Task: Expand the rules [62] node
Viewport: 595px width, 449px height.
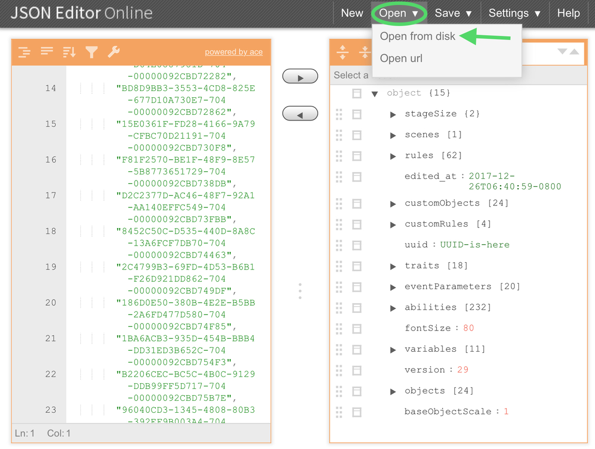Action: tap(393, 156)
